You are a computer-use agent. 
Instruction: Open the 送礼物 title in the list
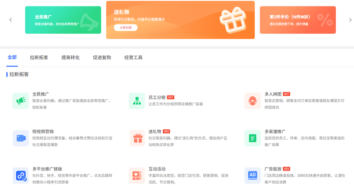pyautogui.click(x=155, y=131)
